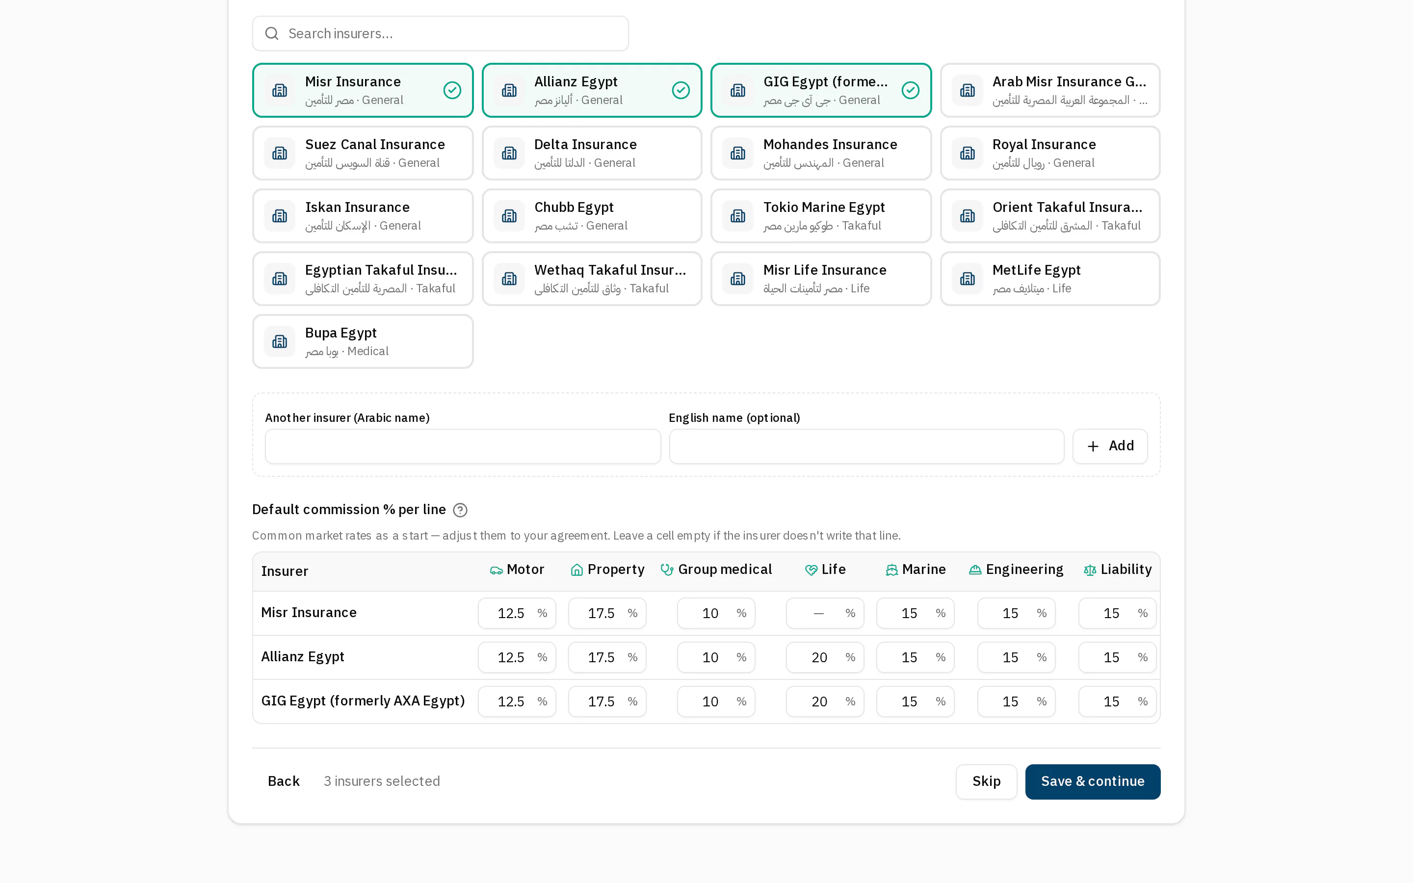Click building icon on Tokio Marine Egypt card

tap(738, 216)
